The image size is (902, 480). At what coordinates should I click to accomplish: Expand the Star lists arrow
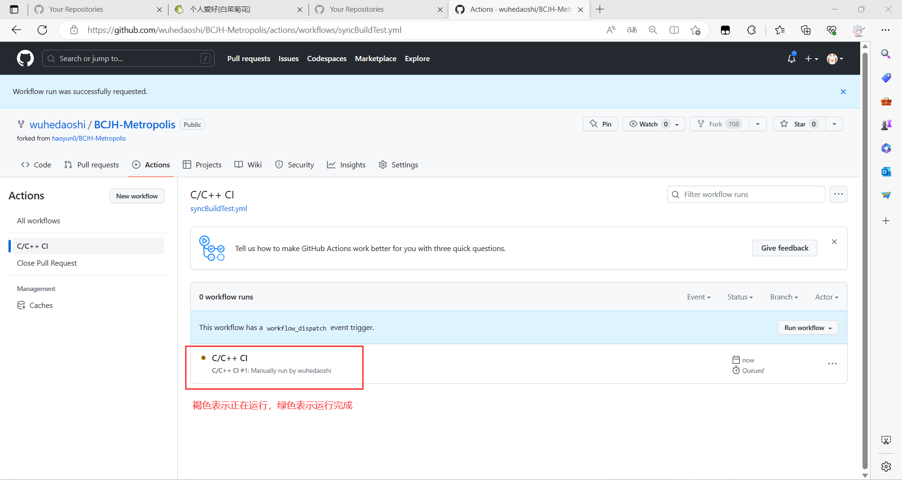click(834, 124)
